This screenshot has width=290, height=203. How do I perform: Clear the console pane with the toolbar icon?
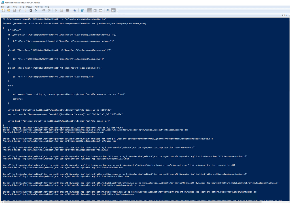(x=36, y=10)
